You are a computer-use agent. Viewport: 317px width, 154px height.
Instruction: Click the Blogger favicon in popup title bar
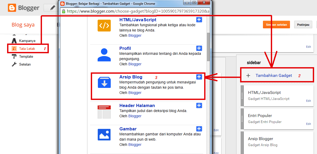point(62,4)
